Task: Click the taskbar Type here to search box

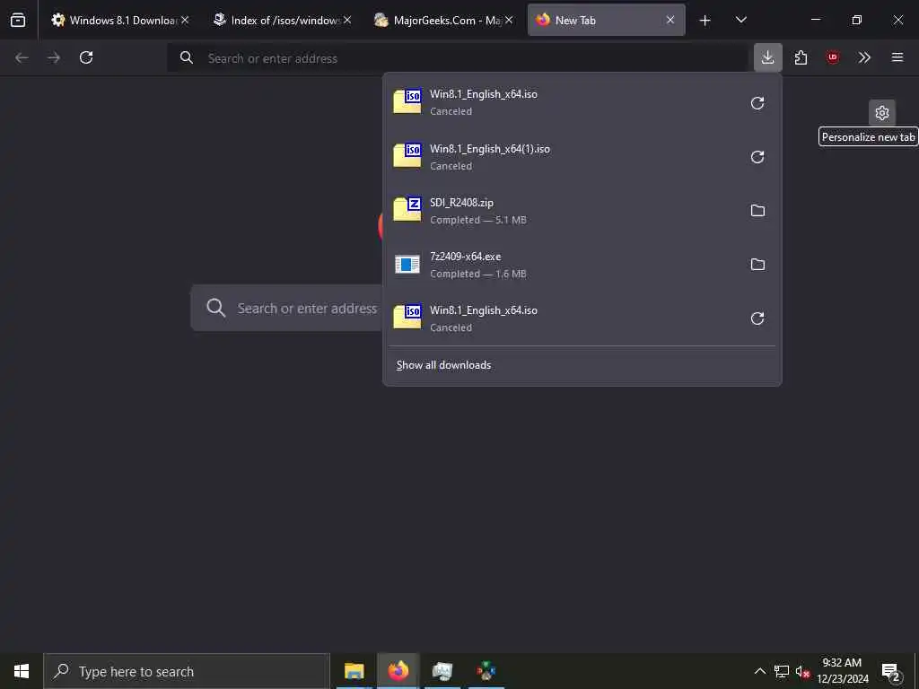Action: (187, 671)
